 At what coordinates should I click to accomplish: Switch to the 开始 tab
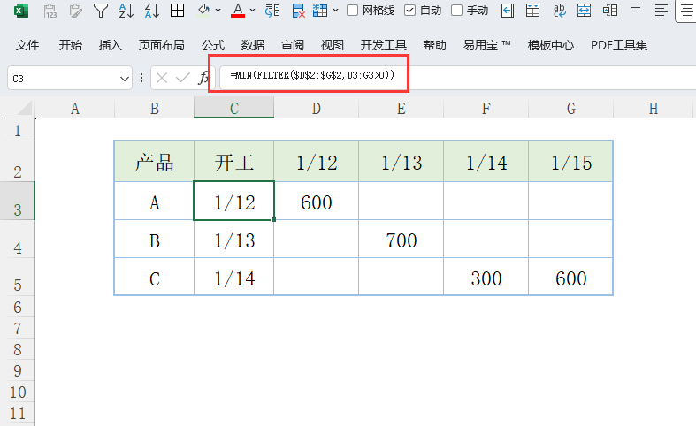70,45
